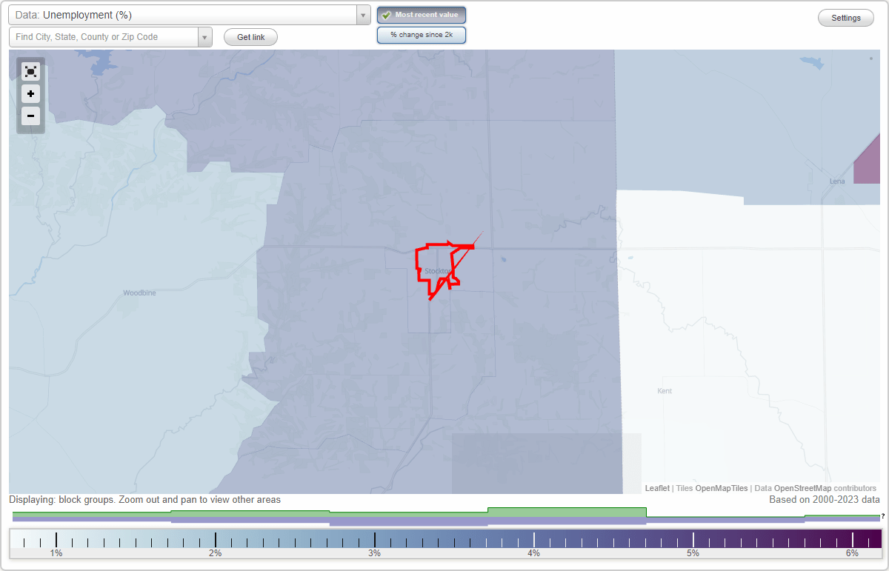Click the fullscreen map expand icon

tap(30, 71)
